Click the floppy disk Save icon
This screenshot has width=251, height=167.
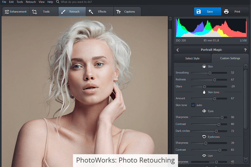(198, 11)
